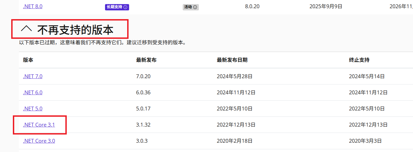Click info icon on 长期支持 badge
The width and height of the screenshot is (413, 152).
coord(125,7)
